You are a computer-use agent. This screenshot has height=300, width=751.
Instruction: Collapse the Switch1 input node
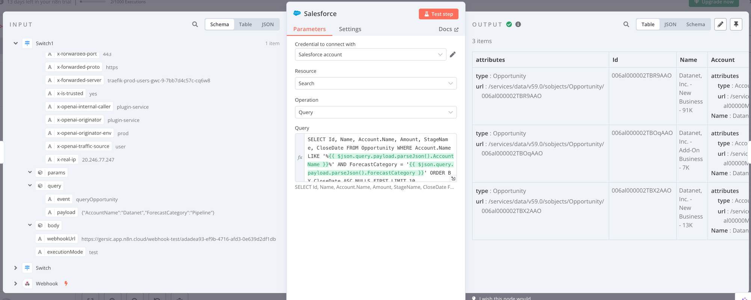[x=16, y=43]
